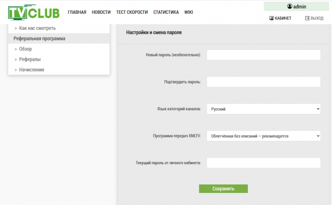Viewport: 332px width, 205px height.
Task: Open Обзор in referral program section
Action: coord(25,49)
